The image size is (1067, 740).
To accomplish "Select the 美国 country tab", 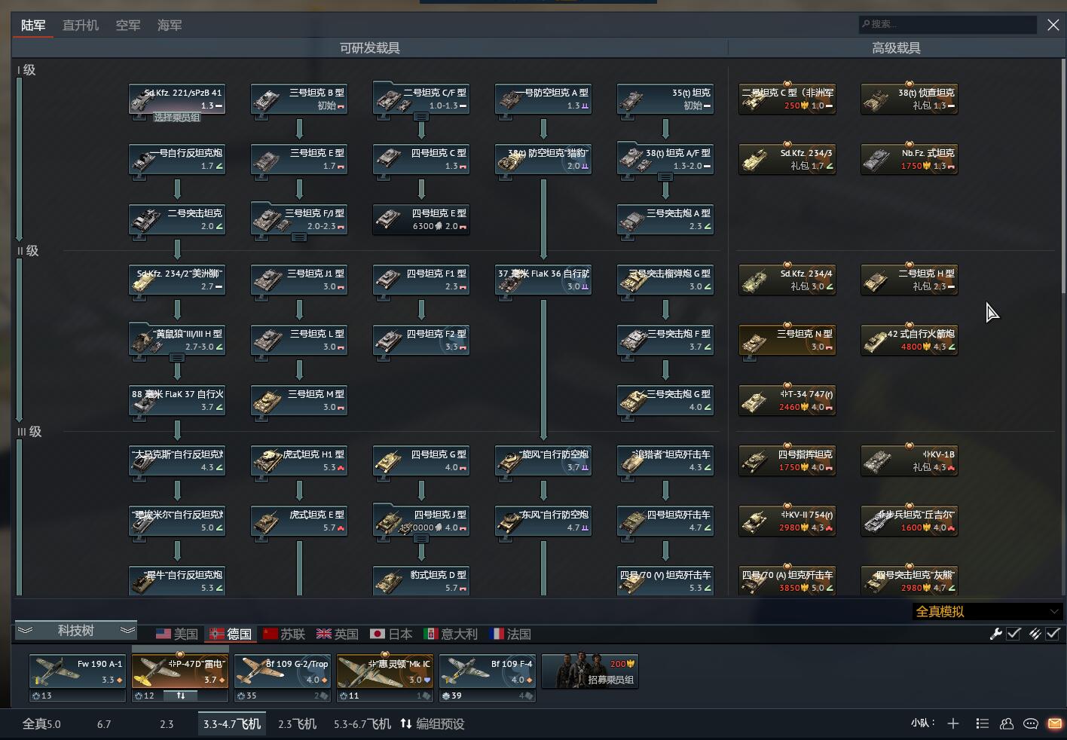I will (x=177, y=634).
